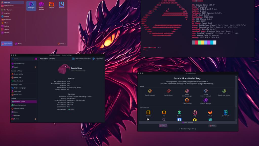This screenshot has width=259, height=146.
Task: Click the More System Information icon button
Action: pos(81,59)
